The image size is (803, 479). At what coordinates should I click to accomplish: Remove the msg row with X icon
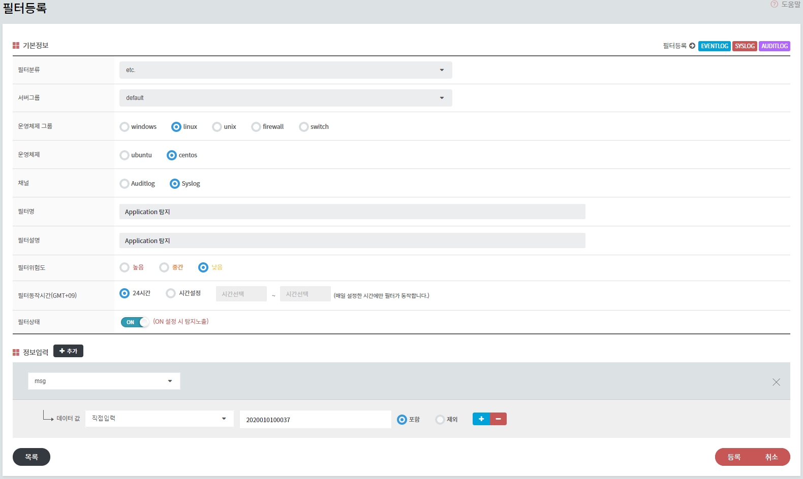point(776,382)
